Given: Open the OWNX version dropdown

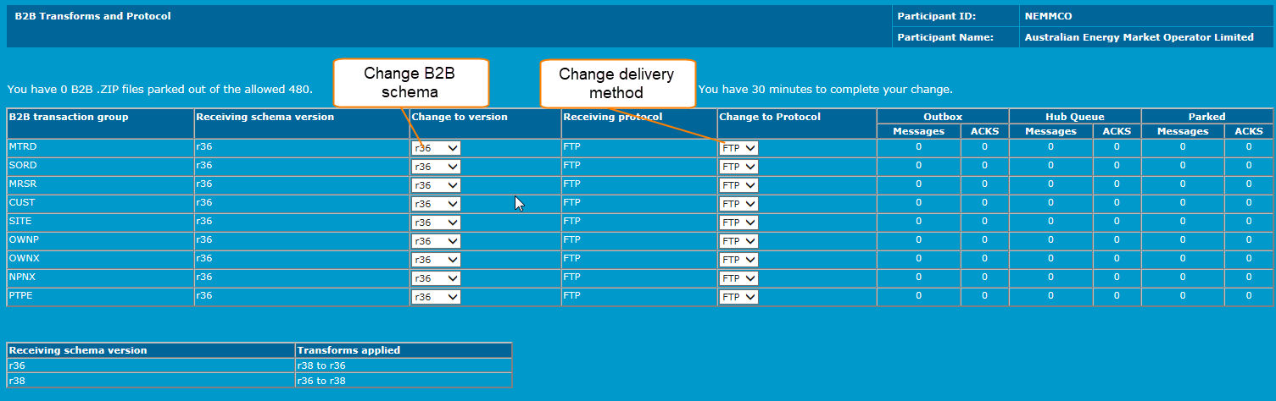Looking at the screenshot, I should click(x=436, y=260).
